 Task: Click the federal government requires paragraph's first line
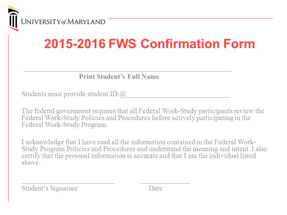point(143,111)
